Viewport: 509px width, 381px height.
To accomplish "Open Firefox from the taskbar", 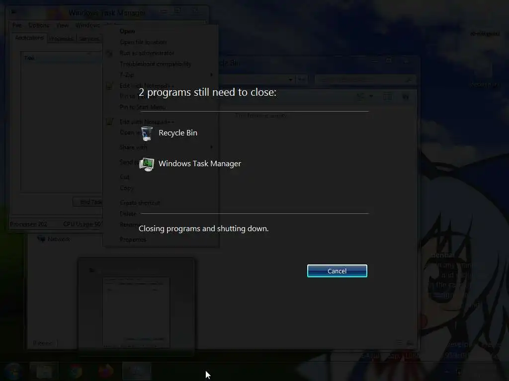I will point(106,371).
